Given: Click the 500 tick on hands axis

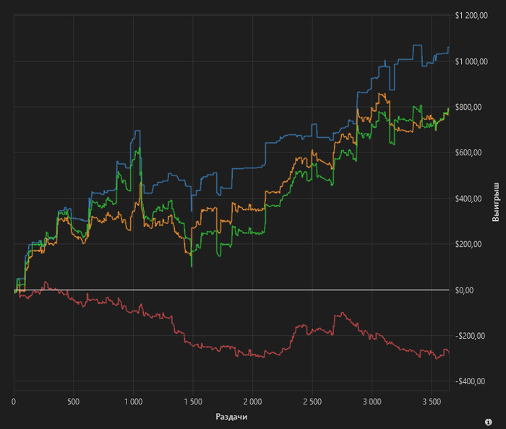Looking at the screenshot, I should [x=73, y=402].
